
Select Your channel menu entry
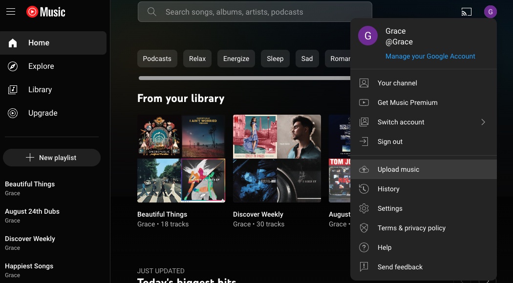[424, 83]
